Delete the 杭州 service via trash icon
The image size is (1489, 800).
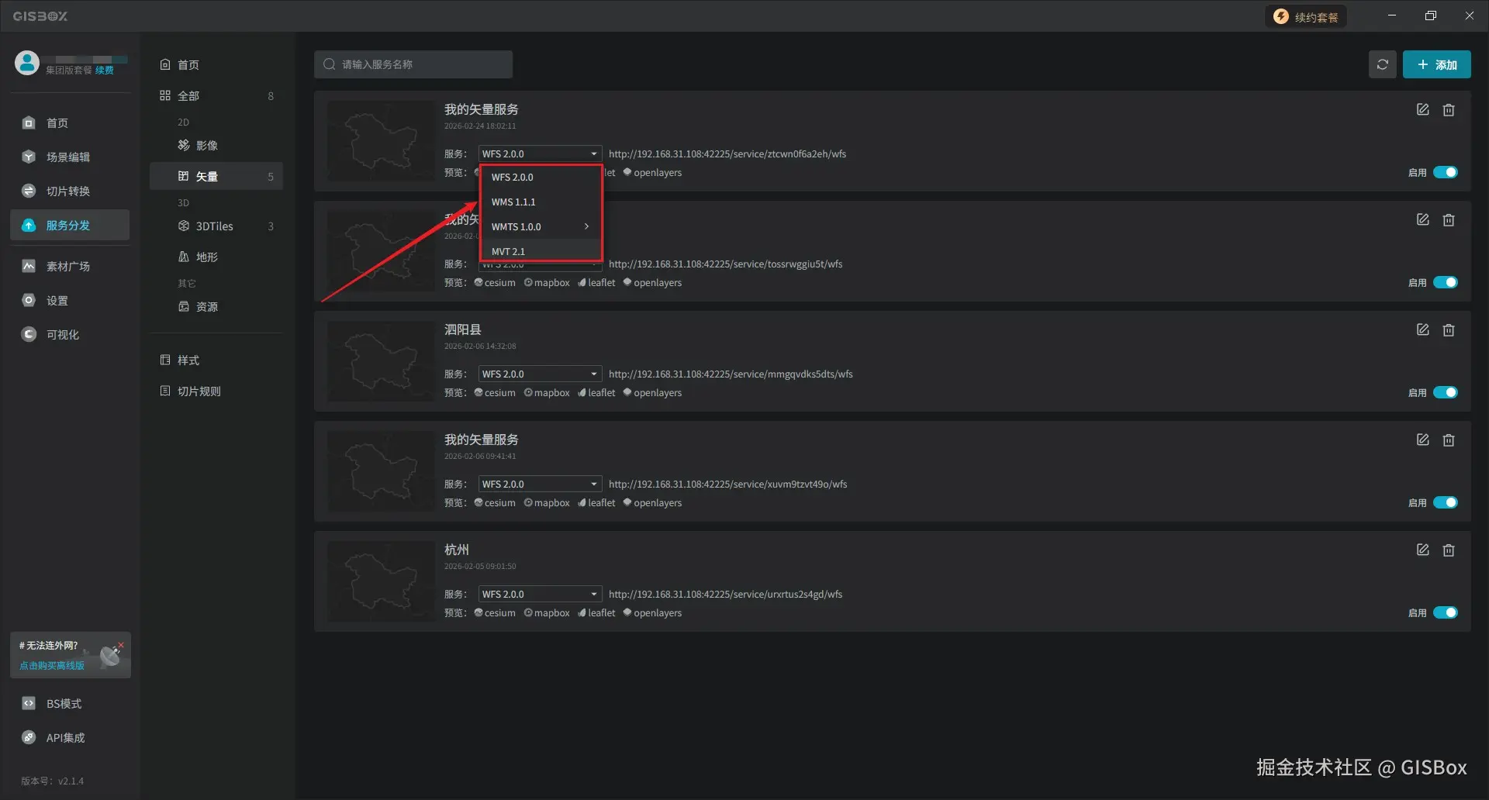1449,550
